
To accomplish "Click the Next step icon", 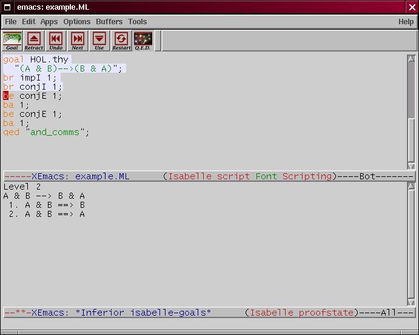I will [x=78, y=41].
